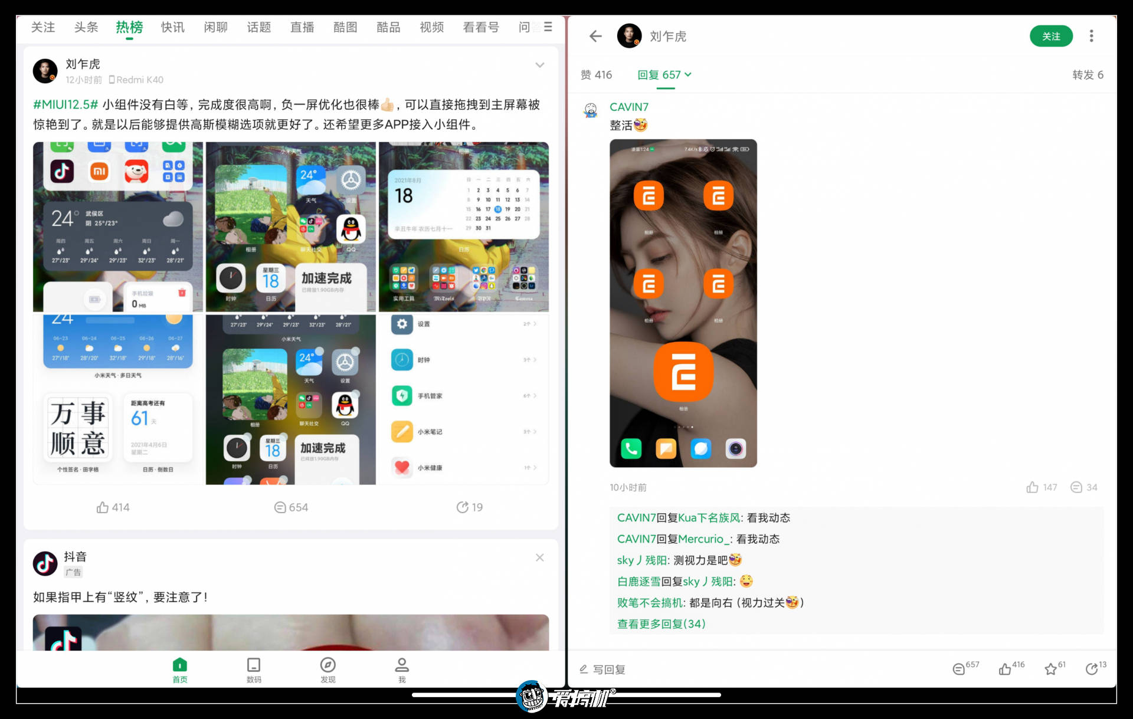Open 白鹿逐雪 username link
The image size is (1133, 719).
638,582
